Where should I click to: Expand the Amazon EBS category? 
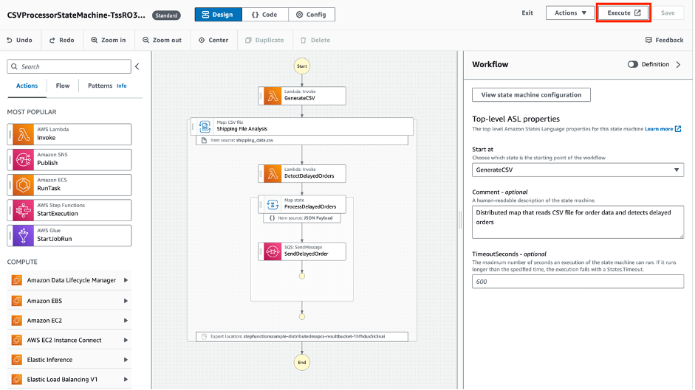pos(126,301)
